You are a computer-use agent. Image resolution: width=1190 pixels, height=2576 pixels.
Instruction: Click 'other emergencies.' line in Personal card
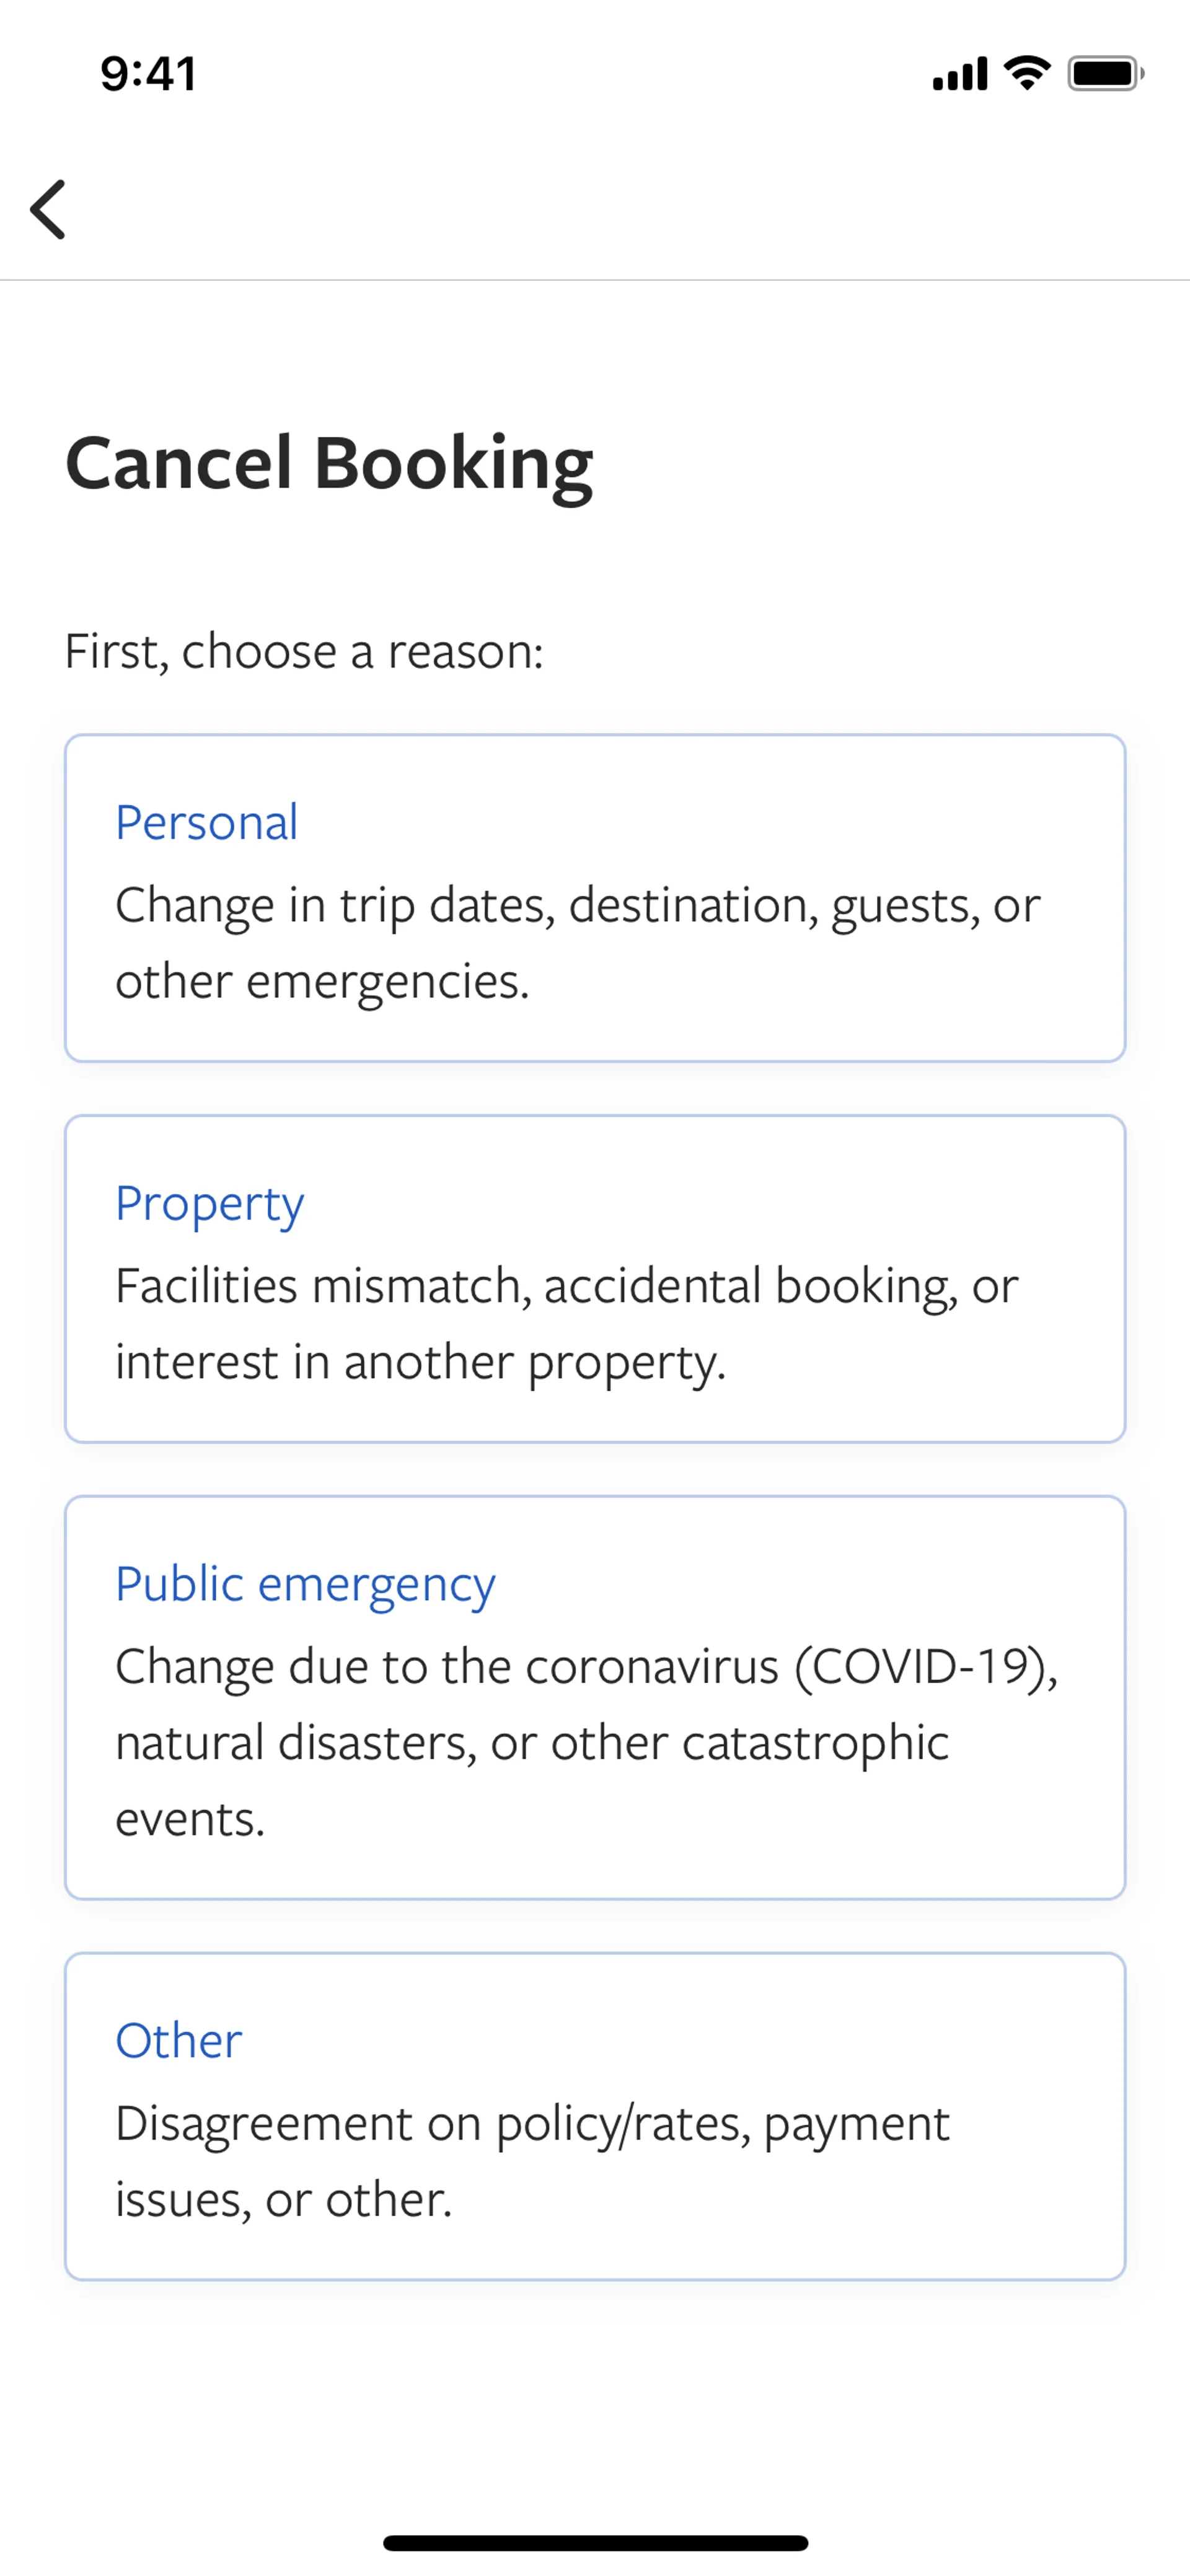point(322,982)
